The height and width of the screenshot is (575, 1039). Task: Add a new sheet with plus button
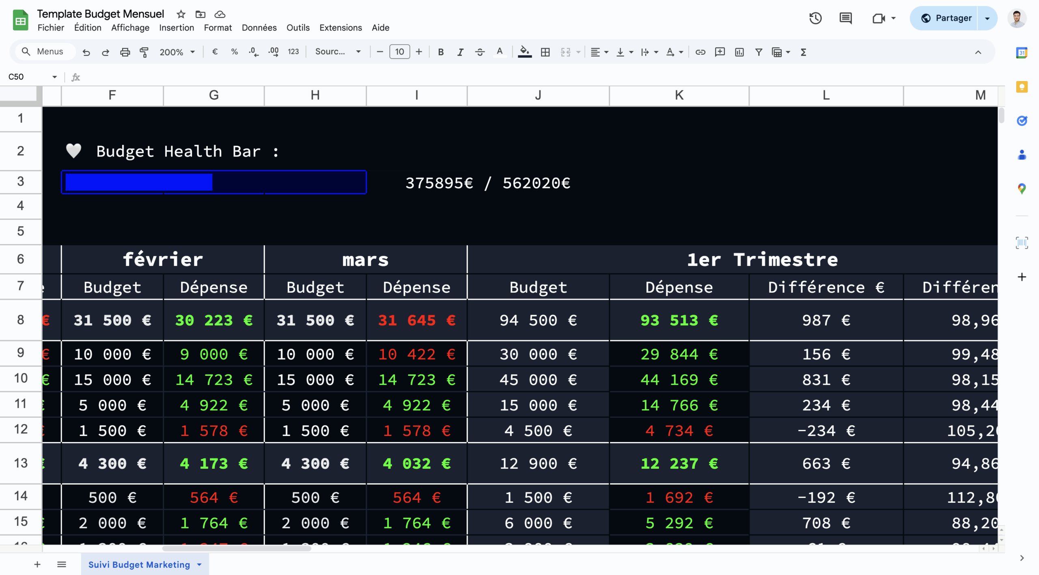click(37, 564)
